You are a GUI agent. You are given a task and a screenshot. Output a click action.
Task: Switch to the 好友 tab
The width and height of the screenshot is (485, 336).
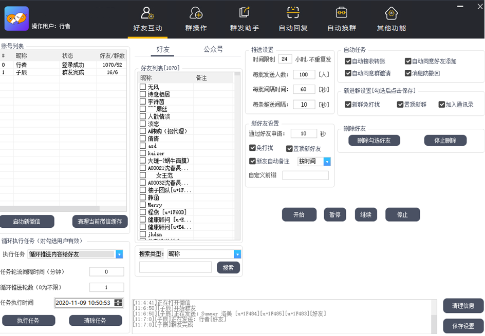click(163, 49)
